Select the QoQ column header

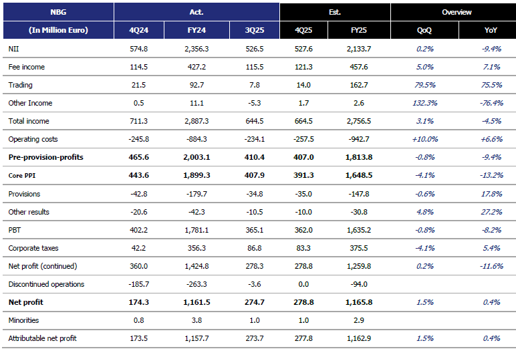[424, 30]
